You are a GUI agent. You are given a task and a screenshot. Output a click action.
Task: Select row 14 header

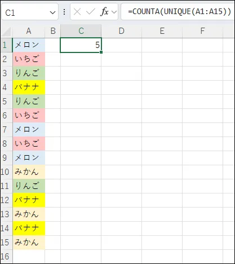pos(6,228)
